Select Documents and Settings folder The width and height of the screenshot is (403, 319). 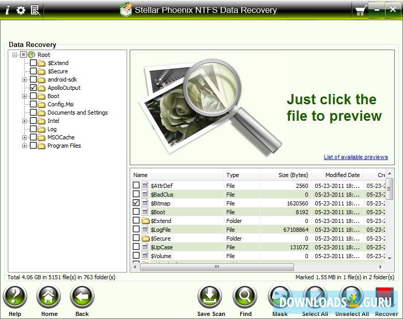pos(78,113)
